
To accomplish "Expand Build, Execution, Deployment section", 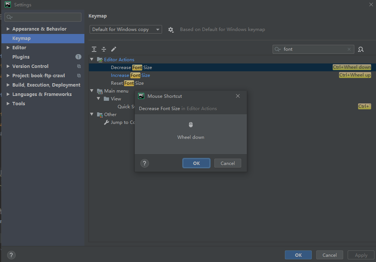I will [x=8, y=85].
